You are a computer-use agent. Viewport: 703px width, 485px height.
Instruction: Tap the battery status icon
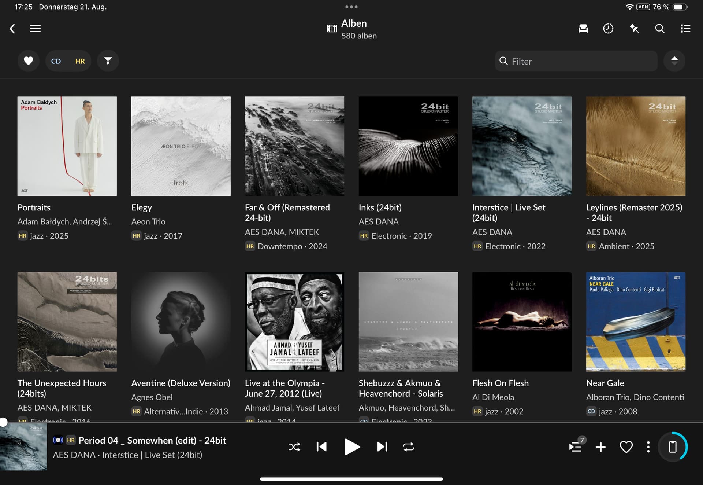tap(680, 7)
